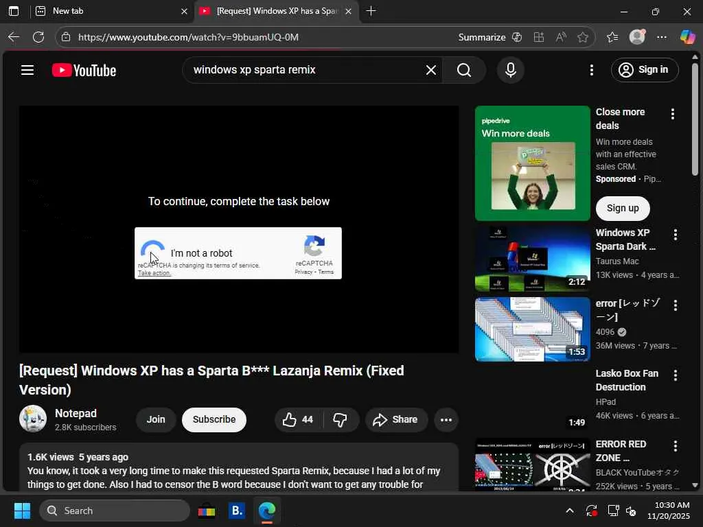Like the video with thumbs up

pyautogui.click(x=298, y=419)
